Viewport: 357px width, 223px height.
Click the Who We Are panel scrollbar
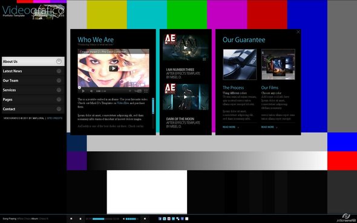pyautogui.click(x=153, y=106)
